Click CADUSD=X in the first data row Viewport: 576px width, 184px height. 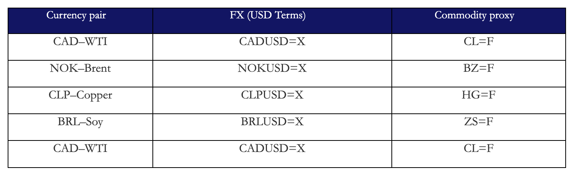point(272,41)
